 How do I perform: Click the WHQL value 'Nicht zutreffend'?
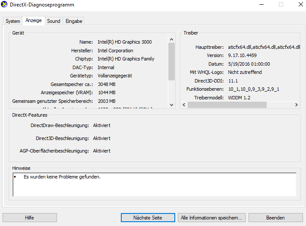click(x=245, y=72)
